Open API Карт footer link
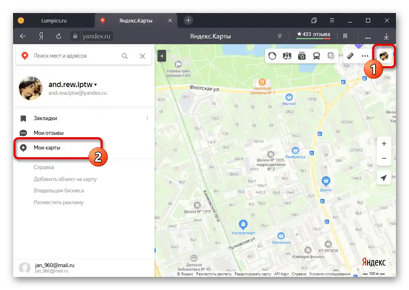The width and height of the screenshot is (409, 290). click(x=281, y=274)
